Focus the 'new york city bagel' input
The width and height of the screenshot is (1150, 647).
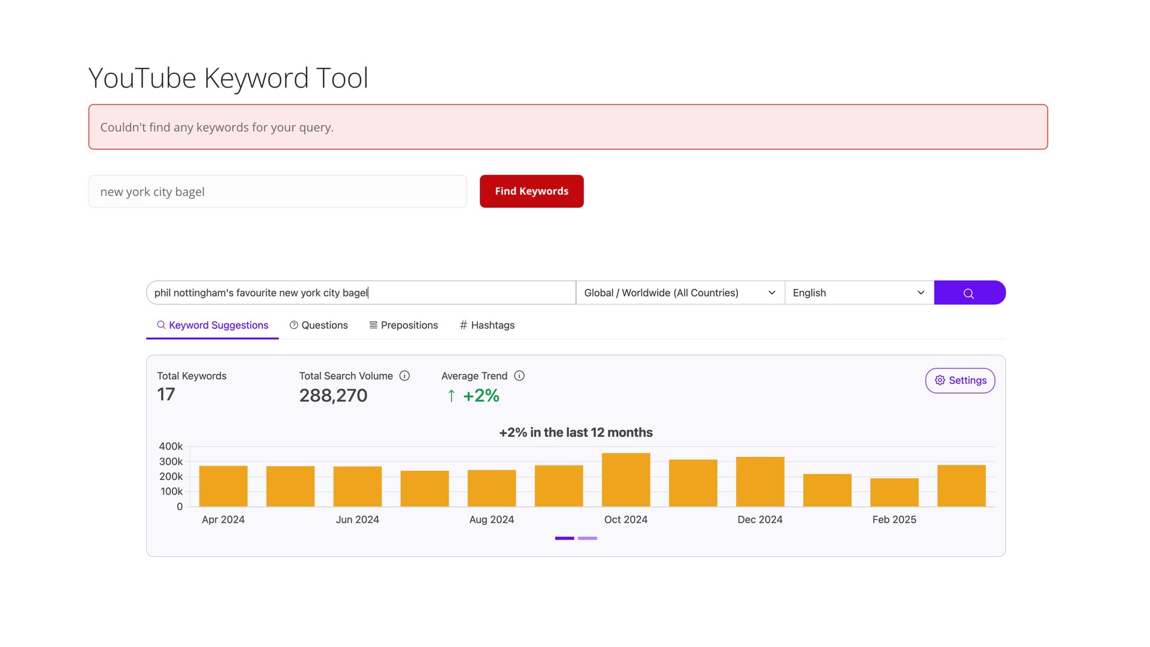[277, 192]
